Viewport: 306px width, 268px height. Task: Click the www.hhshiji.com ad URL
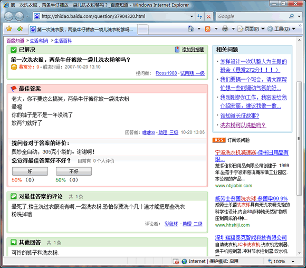click(x=232, y=225)
